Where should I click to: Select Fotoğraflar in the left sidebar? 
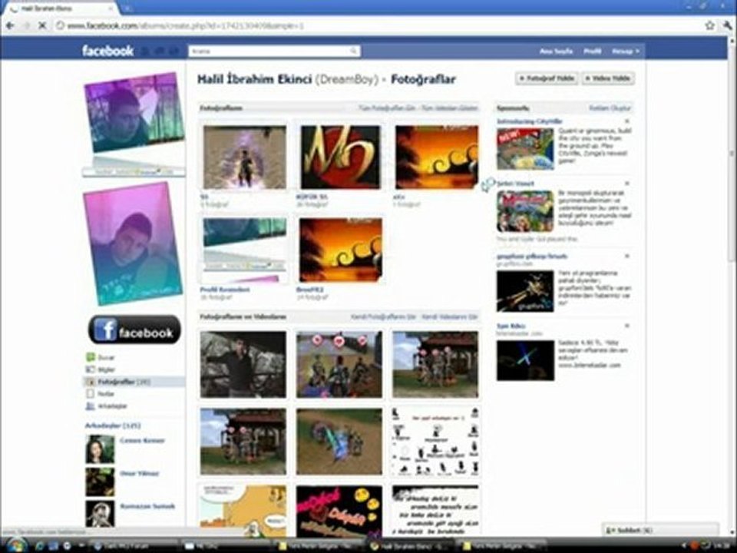[134, 382]
